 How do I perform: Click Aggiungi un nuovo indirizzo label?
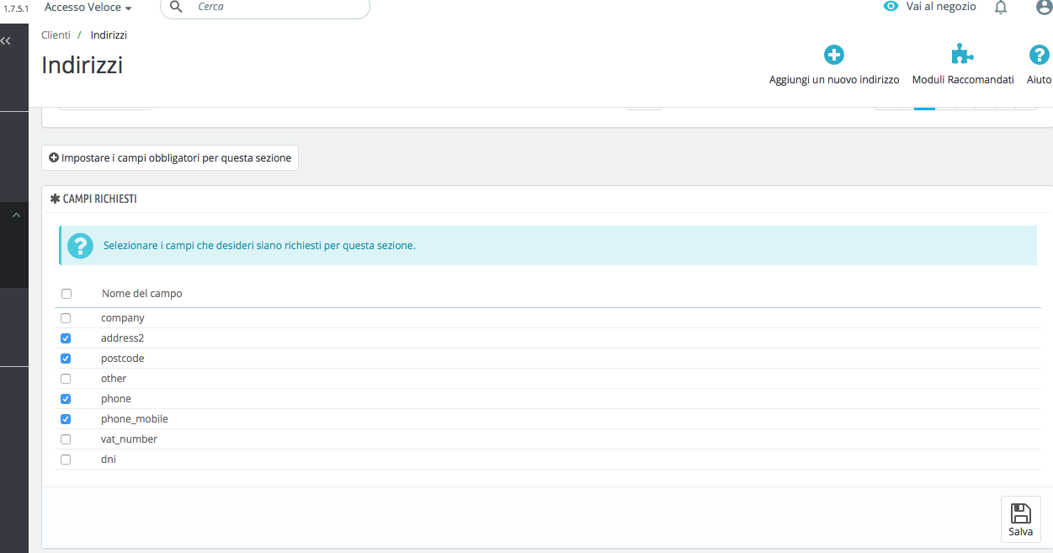pos(834,79)
